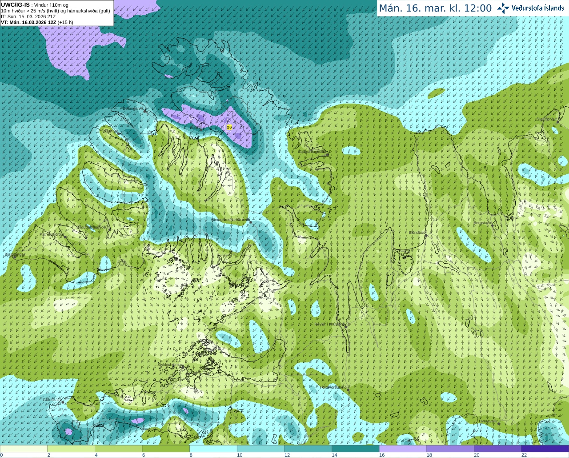Image resolution: width=569 pixels, height=458 pixels.
Task: Select the Reykir í Hrútafirði station dot
Action: point(346,326)
